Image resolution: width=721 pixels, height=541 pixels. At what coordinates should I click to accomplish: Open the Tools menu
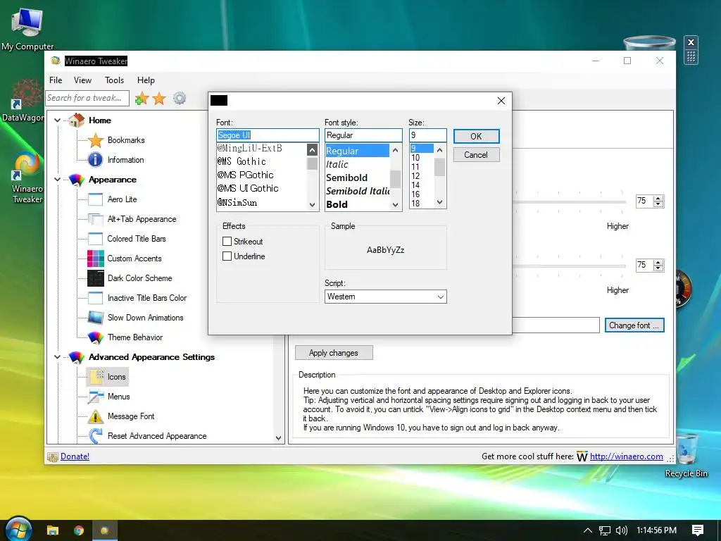114,80
